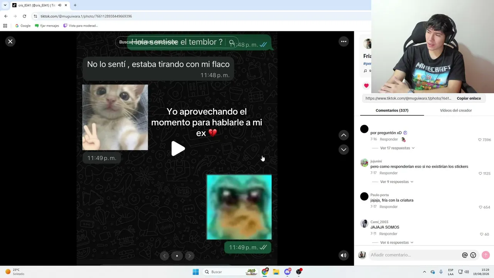
Task: Switch to the Vídeos del creador tab
Action: 456,110
